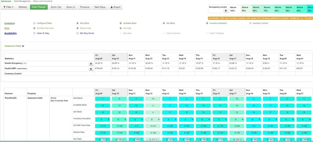Collapse the Awesome Hotel section chevron
This screenshot has width=313, height=142.
(x=23, y=46)
